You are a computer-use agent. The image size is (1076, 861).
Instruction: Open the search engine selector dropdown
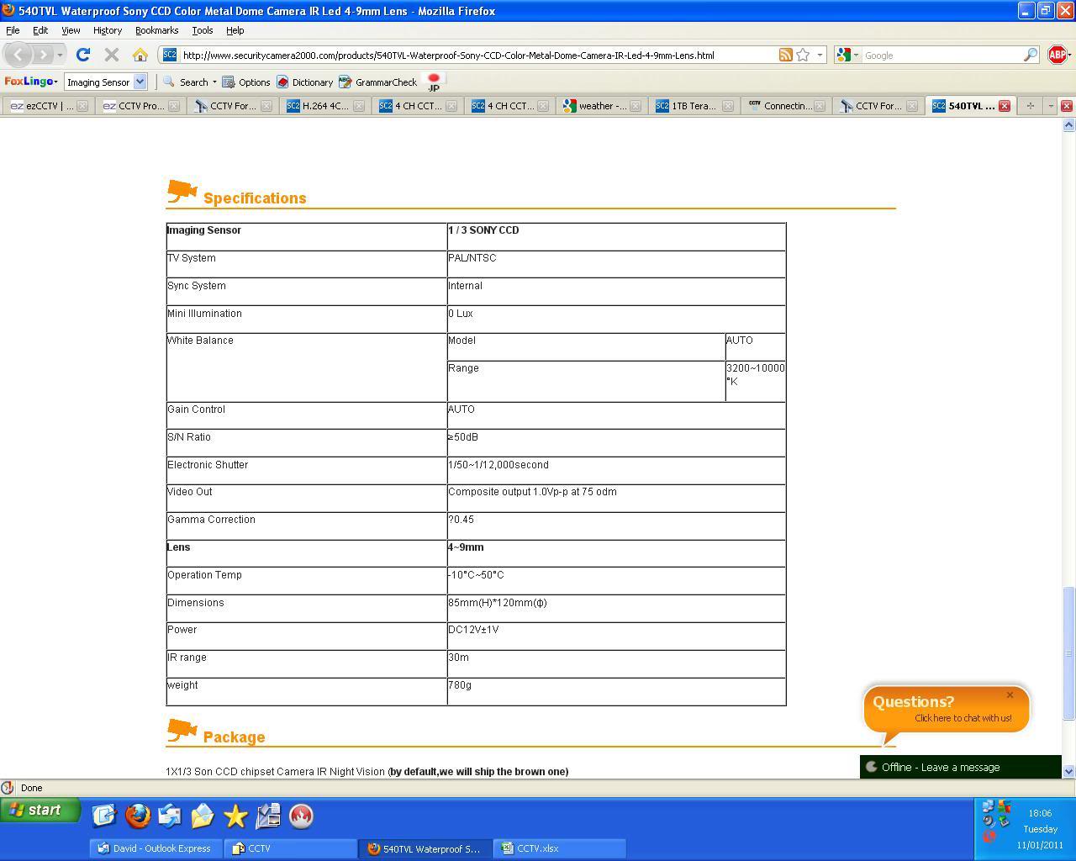coord(847,55)
